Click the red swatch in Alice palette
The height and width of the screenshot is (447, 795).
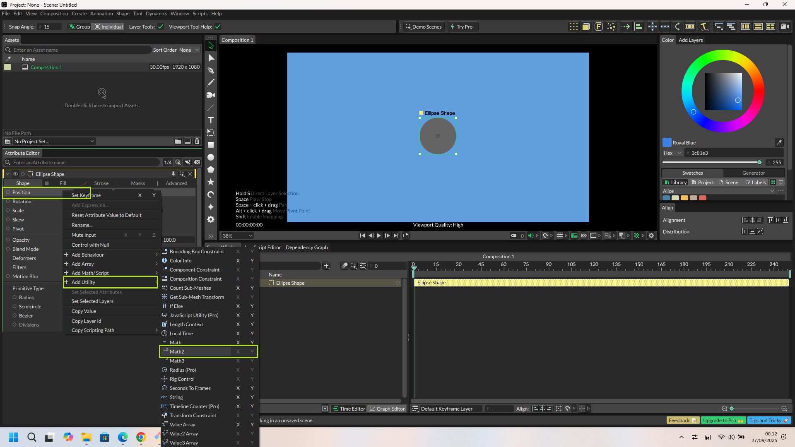703,198
